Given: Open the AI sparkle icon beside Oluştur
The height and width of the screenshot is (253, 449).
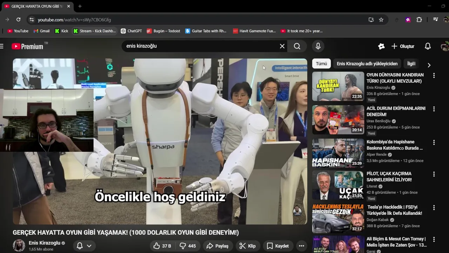Looking at the screenshot, I should [x=381, y=46].
